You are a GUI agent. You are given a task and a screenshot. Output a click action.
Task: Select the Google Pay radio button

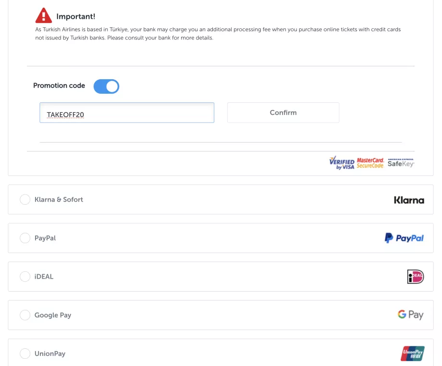25,315
